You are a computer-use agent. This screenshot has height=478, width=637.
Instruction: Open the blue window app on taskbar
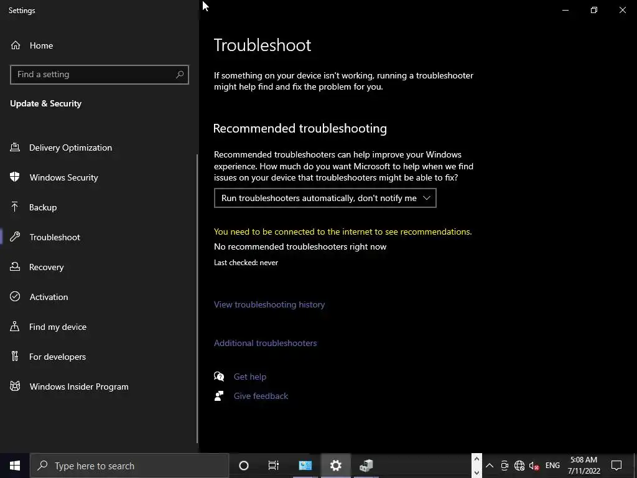coord(305,466)
